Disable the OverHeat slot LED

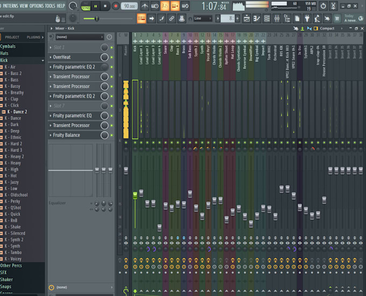111,57
